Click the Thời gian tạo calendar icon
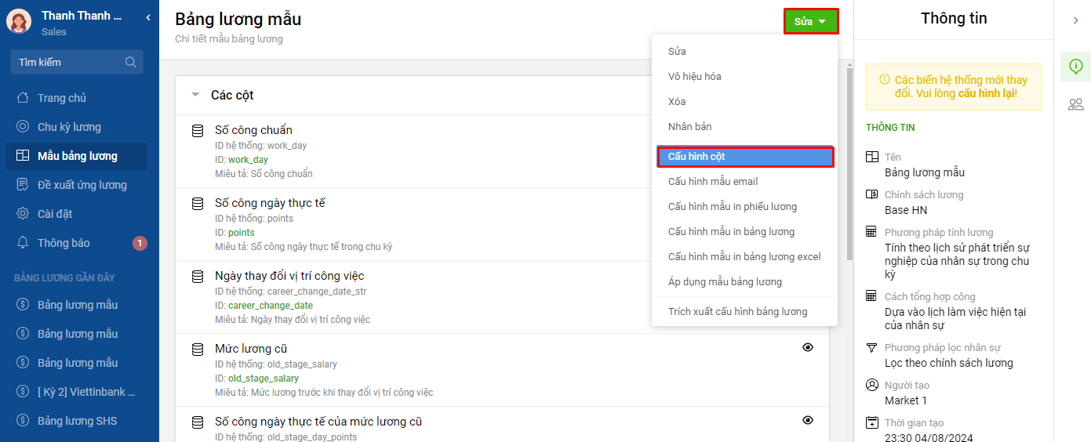The image size is (1091, 442). pyautogui.click(x=871, y=422)
